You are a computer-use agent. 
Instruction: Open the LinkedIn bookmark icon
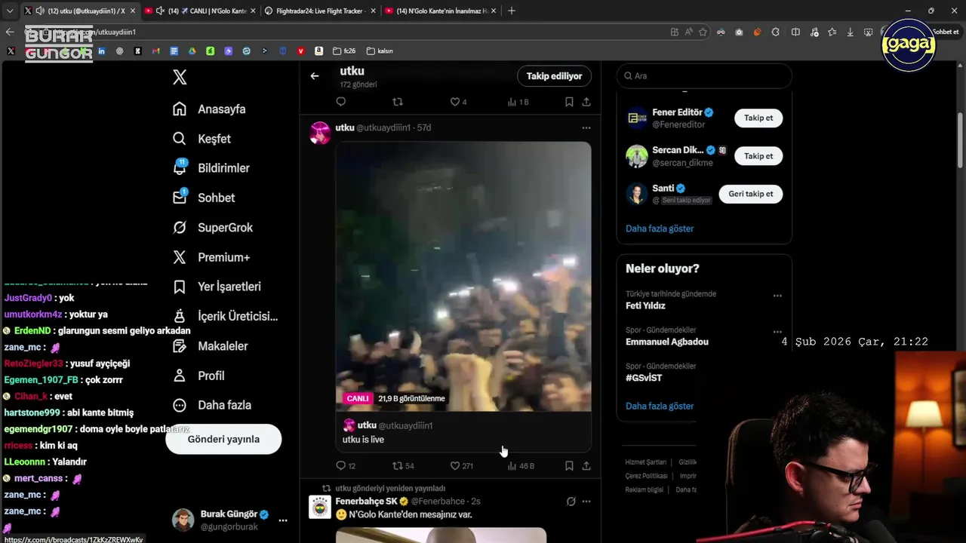pos(101,51)
